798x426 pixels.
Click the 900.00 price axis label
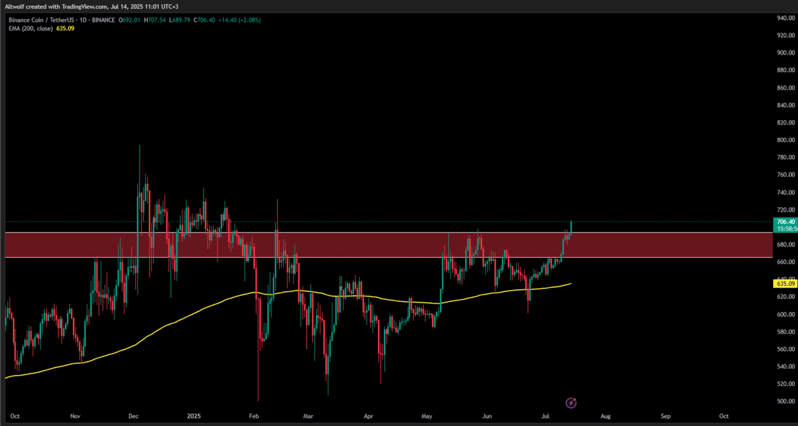pyautogui.click(x=786, y=53)
